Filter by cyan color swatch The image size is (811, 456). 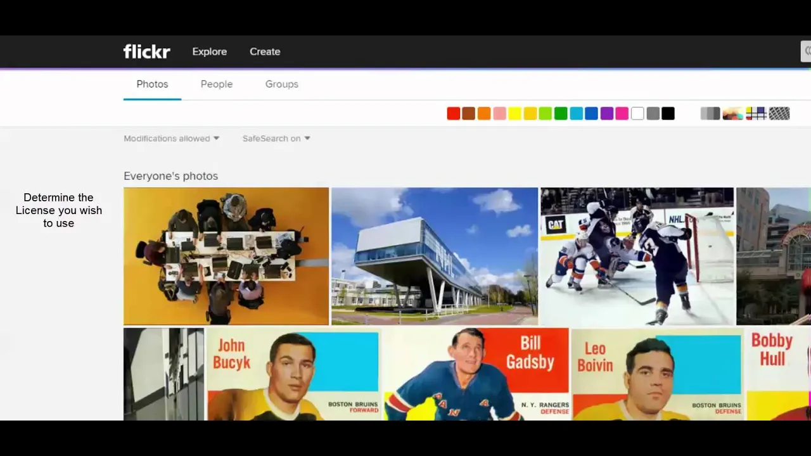tap(576, 113)
